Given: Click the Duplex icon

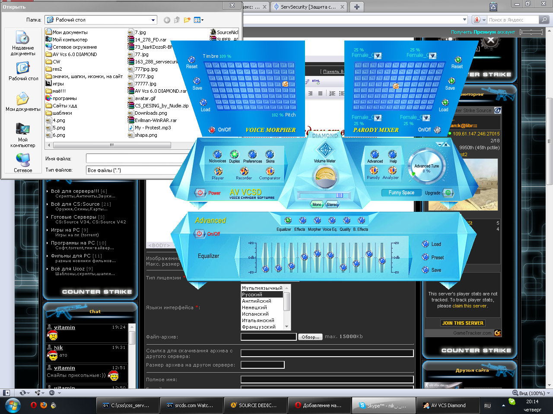Looking at the screenshot, I should point(234,155).
